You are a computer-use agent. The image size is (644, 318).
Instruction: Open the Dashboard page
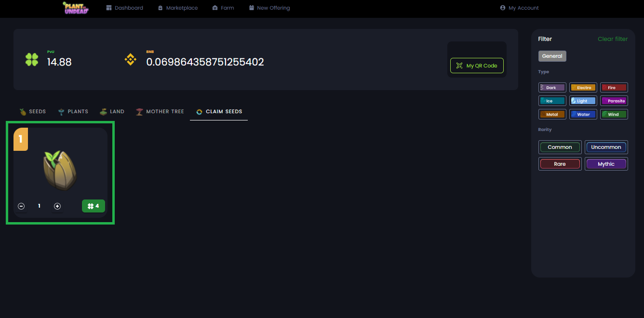click(x=124, y=8)
